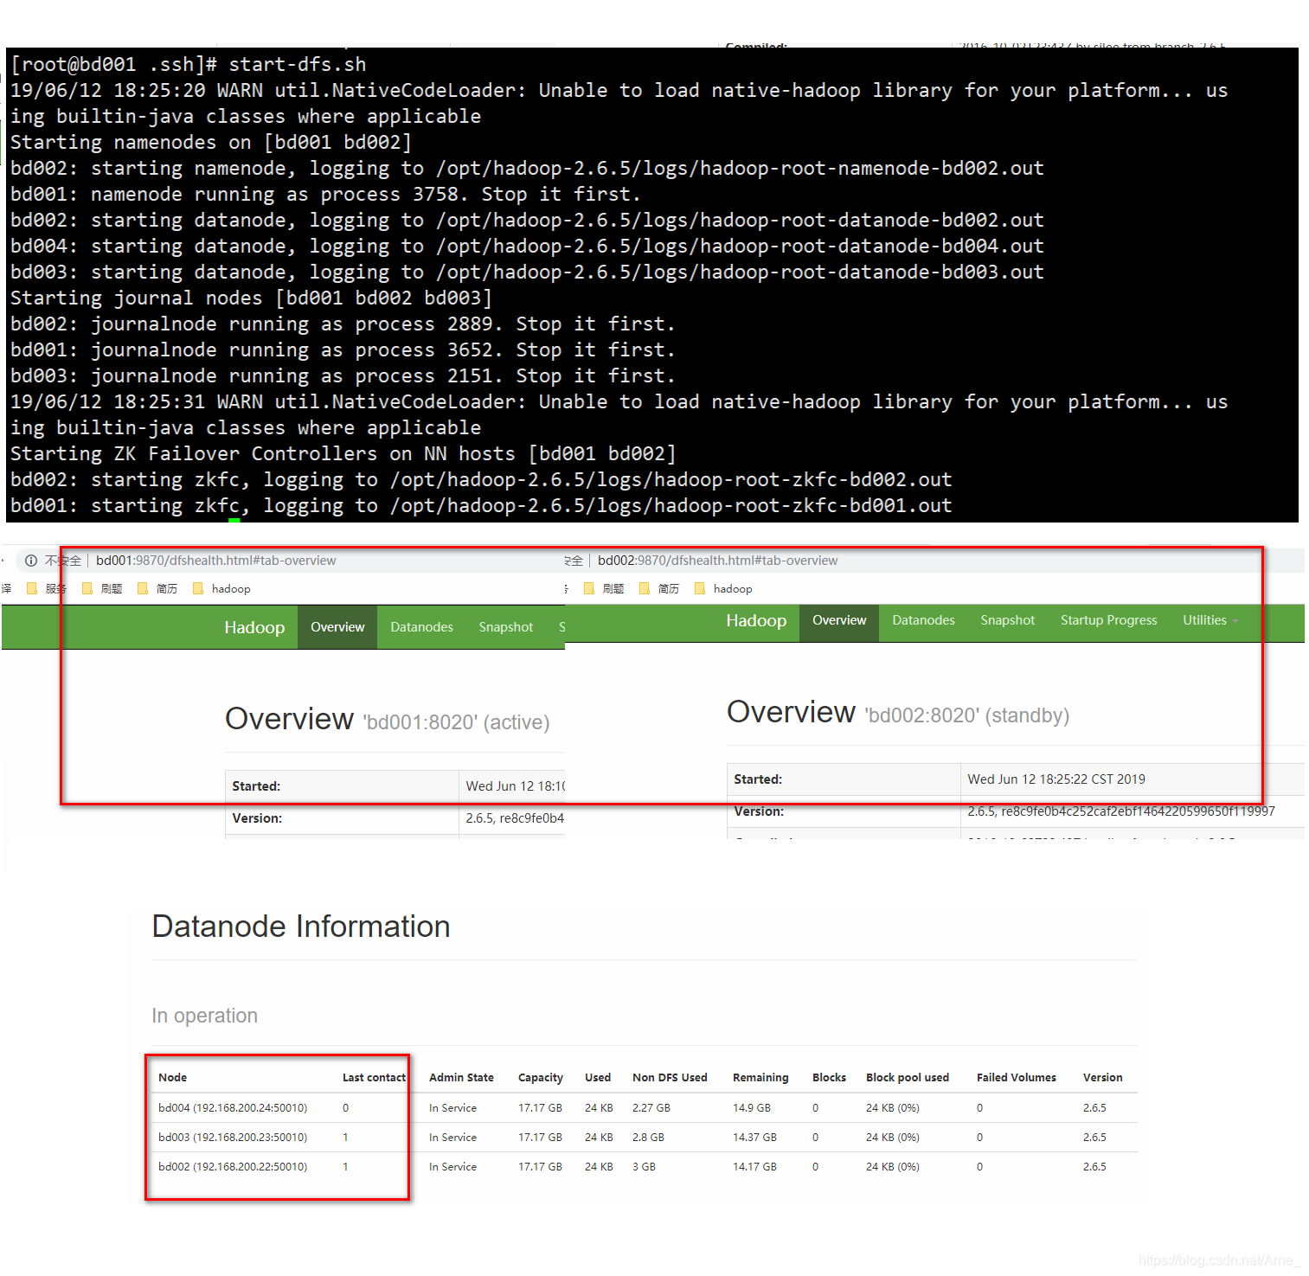
Task: Sort datanode table by Blocks
Action: pyautogui.click(x=829, y=1078)
